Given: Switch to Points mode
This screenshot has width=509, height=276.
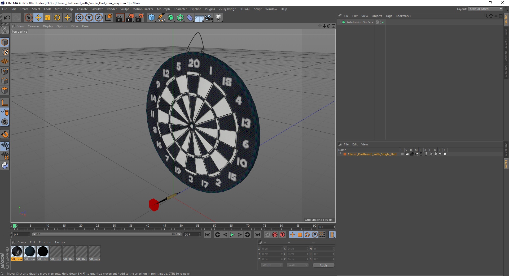Looking at the screenshot, I should (x=5, y=71).
